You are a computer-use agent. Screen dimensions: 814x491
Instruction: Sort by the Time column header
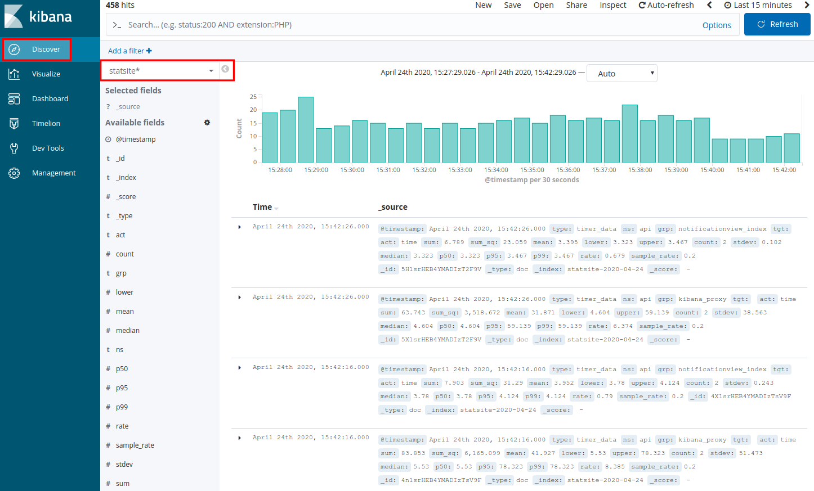pyautogui.click(x=262, y=207)
